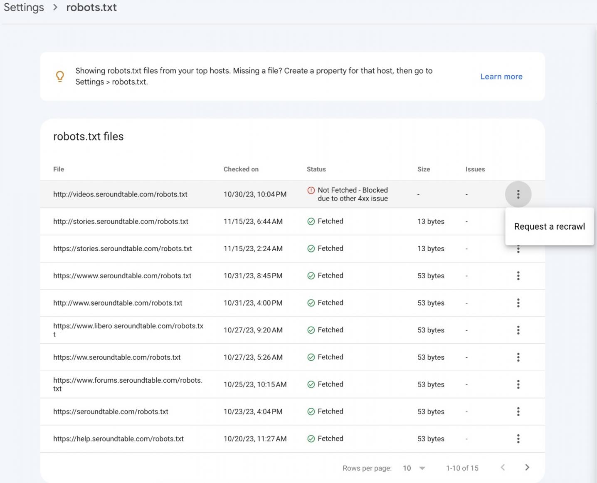This screenshot has height=483, width=597.
Task: Click green check icon in www.forums row
Action: tap(311, 384)
